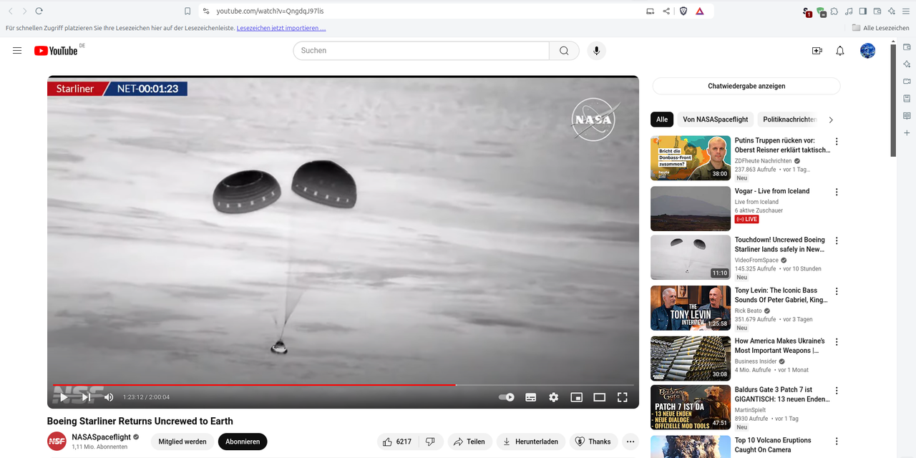Open reading list icon in sidebar
Image resolution: width=916 pixels, height=458 pixels.
click(x=907, y=115)
